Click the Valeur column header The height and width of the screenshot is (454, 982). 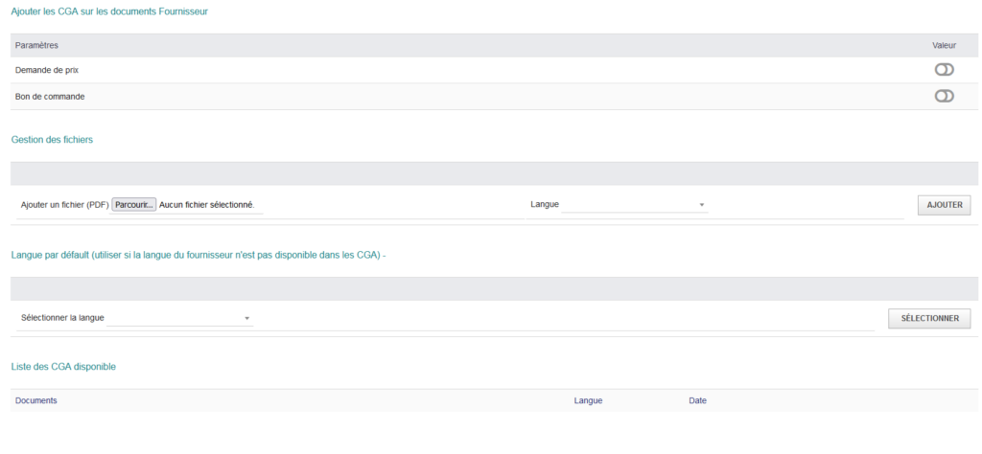coord(944,46)
